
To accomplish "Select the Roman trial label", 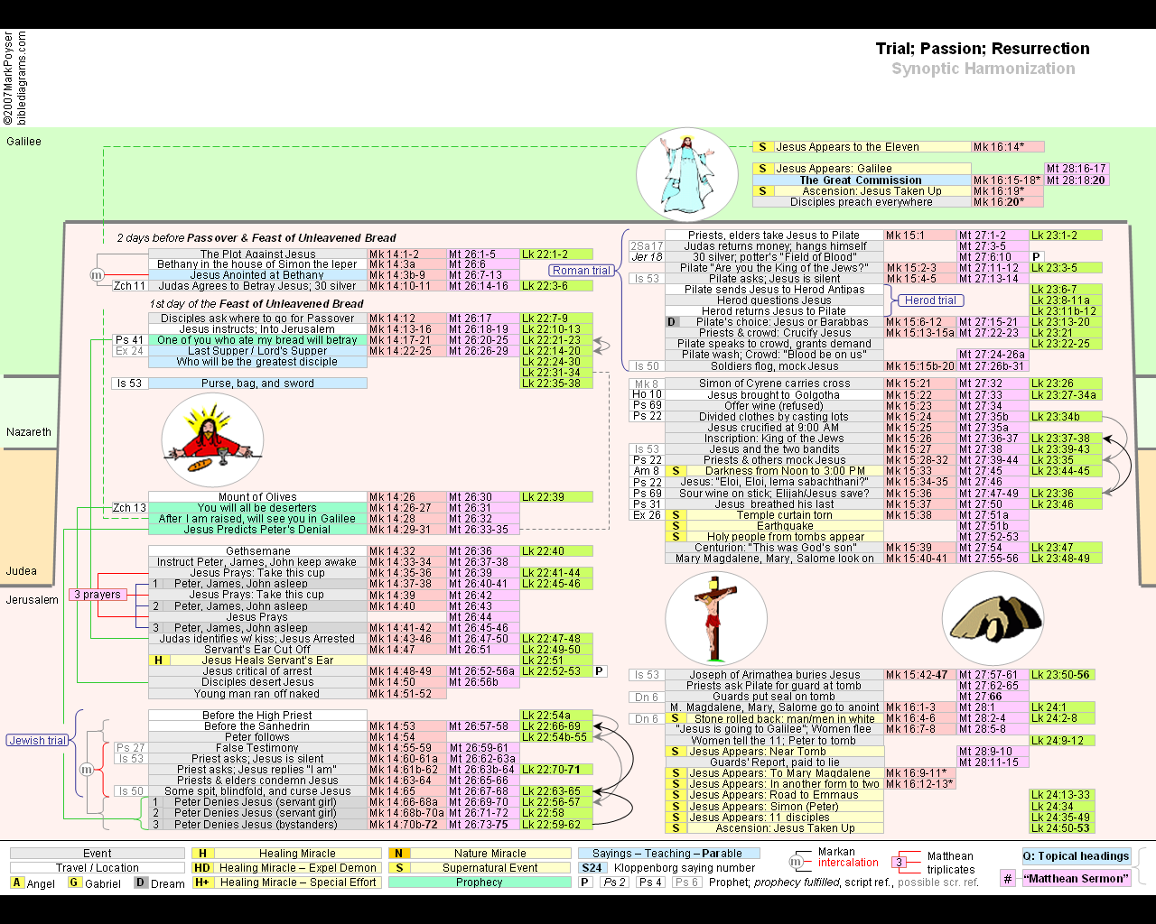I will pyautogui.click(x=582, y=271).
